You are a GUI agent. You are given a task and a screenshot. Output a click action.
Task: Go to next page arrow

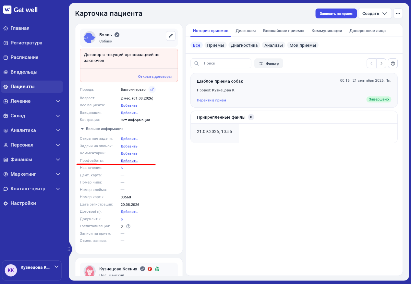(381, 63)
